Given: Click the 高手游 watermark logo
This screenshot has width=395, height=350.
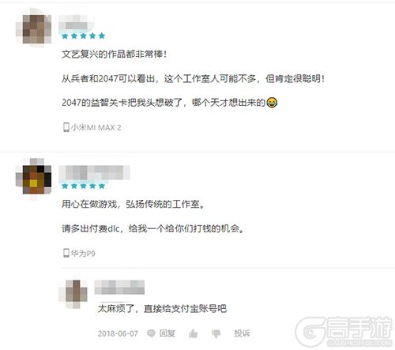Looking at the screenshot, I should pos(344,332).
